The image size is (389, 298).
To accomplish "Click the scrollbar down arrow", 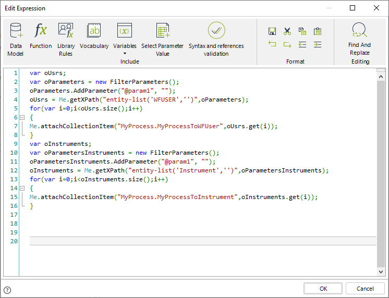I will pyautogui.click(x=381, y=272).
